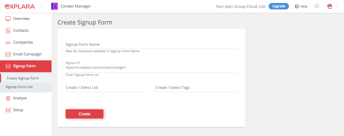Click the blue Upgrade button
This screenshot has height=136, width=344.
tap(279, 6)
